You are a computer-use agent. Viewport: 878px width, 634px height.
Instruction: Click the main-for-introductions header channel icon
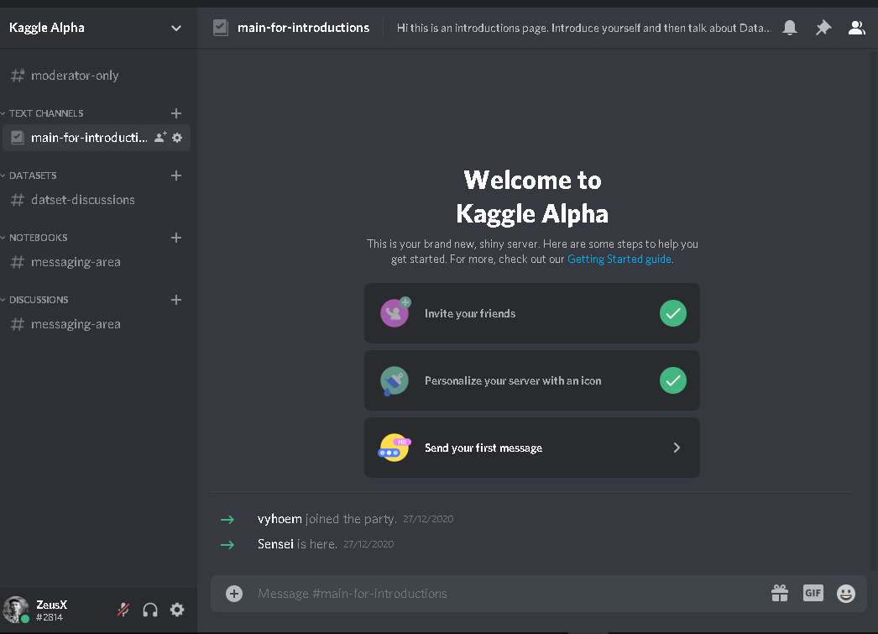click(221, 28)
